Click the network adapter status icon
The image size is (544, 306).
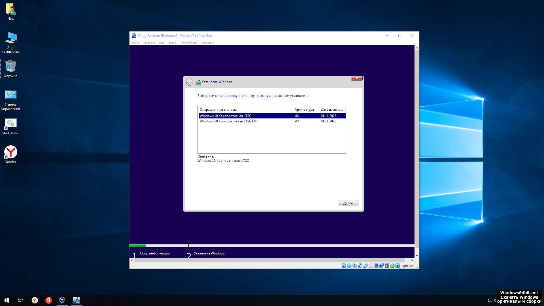pyautogui.click(x=360, y=266)
